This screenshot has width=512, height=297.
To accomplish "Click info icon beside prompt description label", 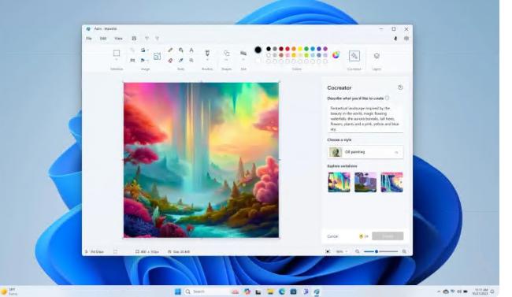I will click(x=387, y=98).
